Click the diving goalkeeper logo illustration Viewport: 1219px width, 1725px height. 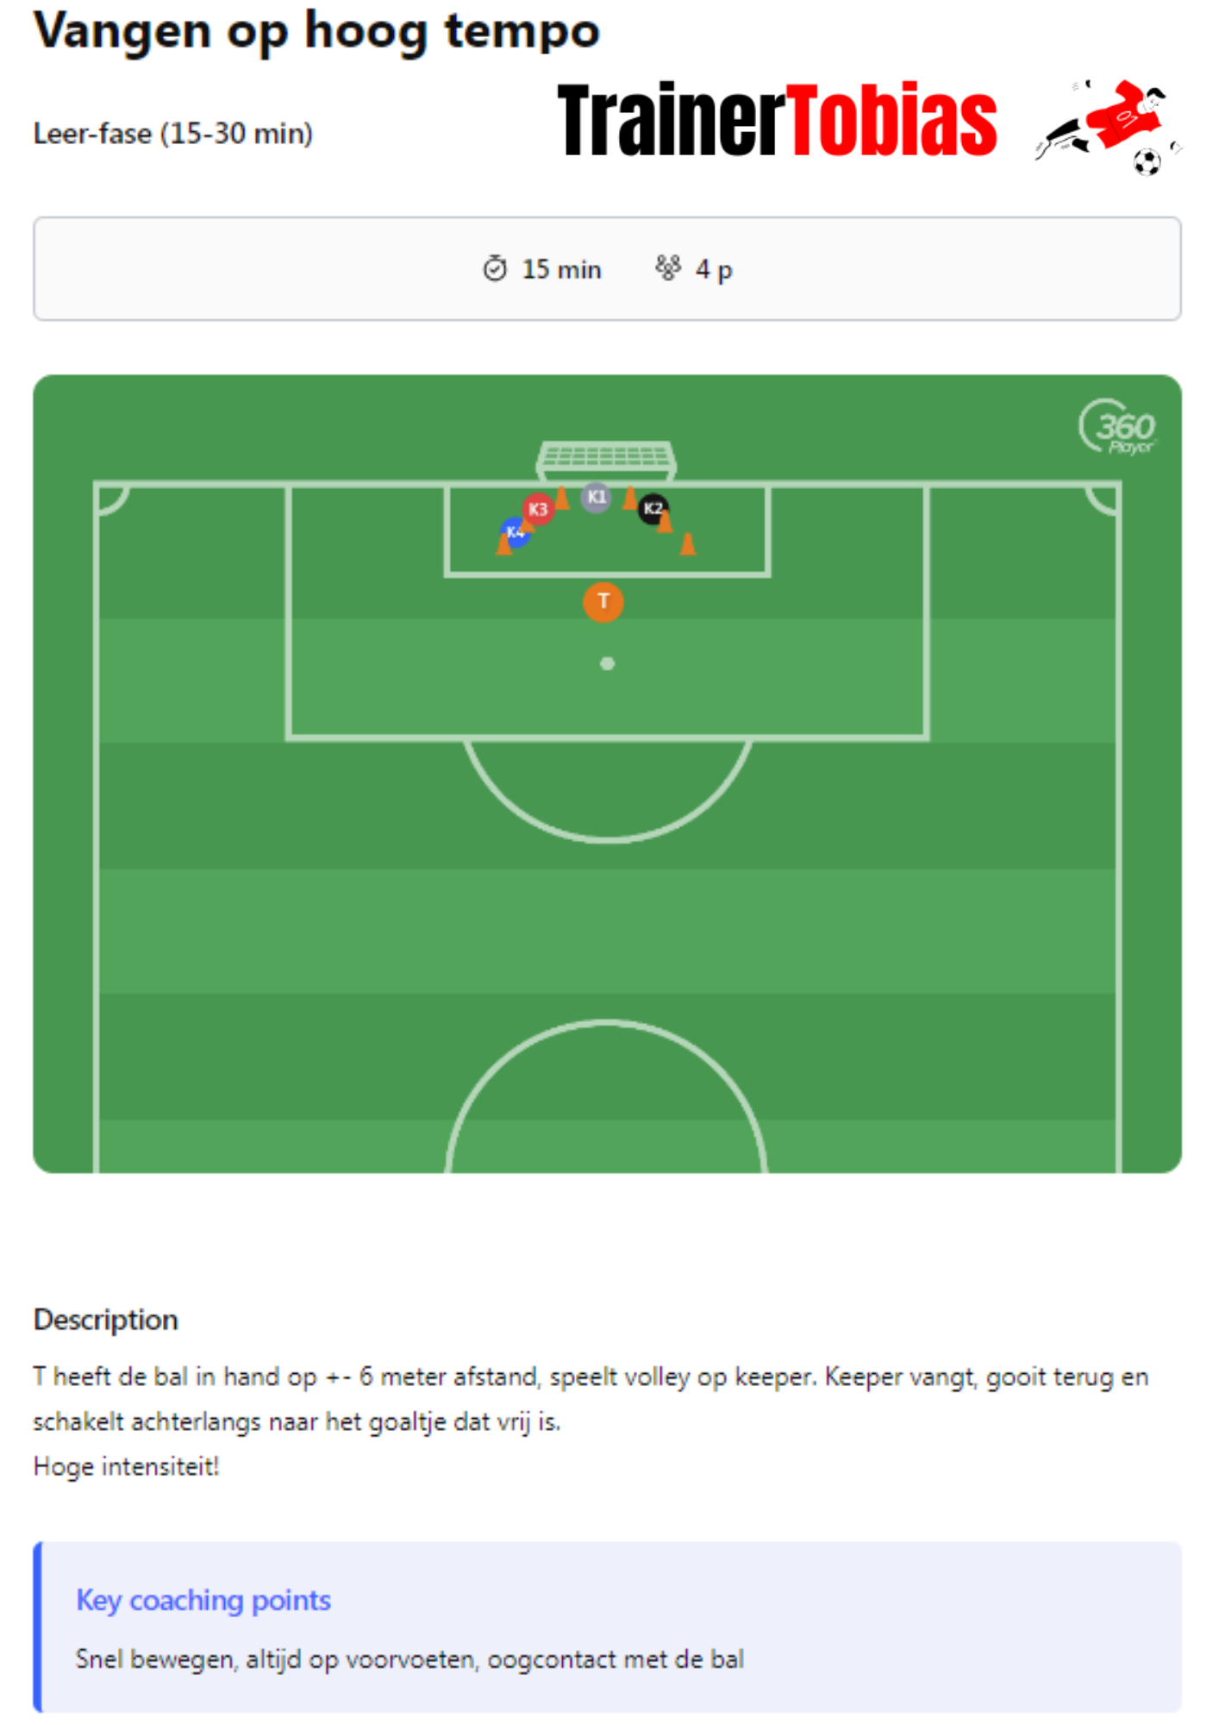click(x=1109, y=128)
